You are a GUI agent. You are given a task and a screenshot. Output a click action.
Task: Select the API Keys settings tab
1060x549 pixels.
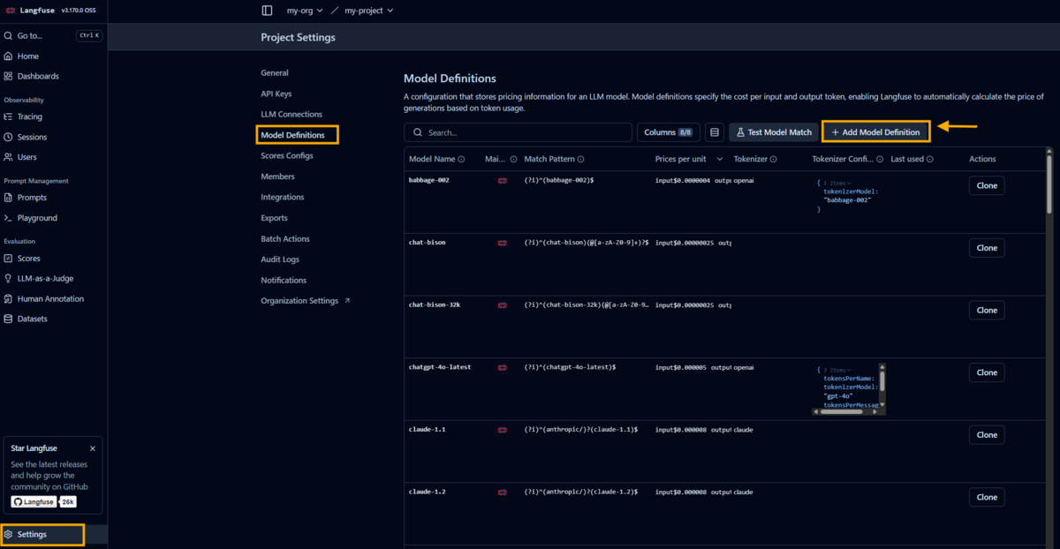276,94
